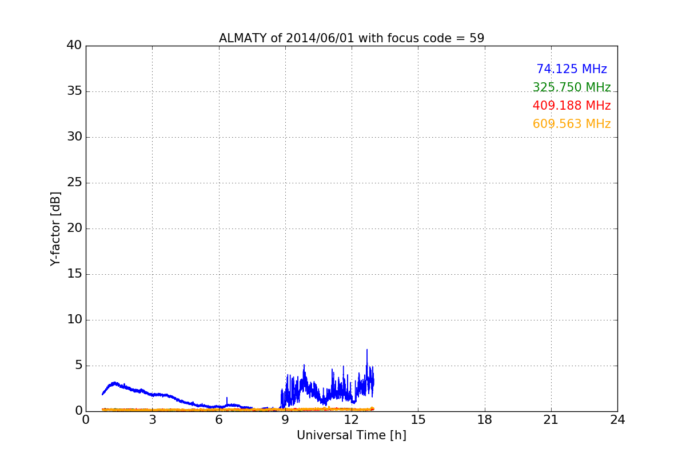Viewport: 686px width, 457px height.
Task: Click the y-axis tick label 40
Action: coord(74,46)
